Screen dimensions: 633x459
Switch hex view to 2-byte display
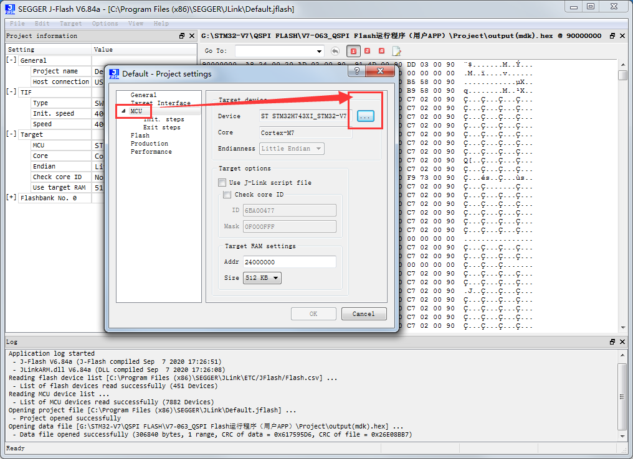[x=368, y=51]
